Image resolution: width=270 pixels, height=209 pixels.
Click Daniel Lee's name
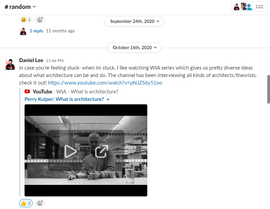coord(31,60)
